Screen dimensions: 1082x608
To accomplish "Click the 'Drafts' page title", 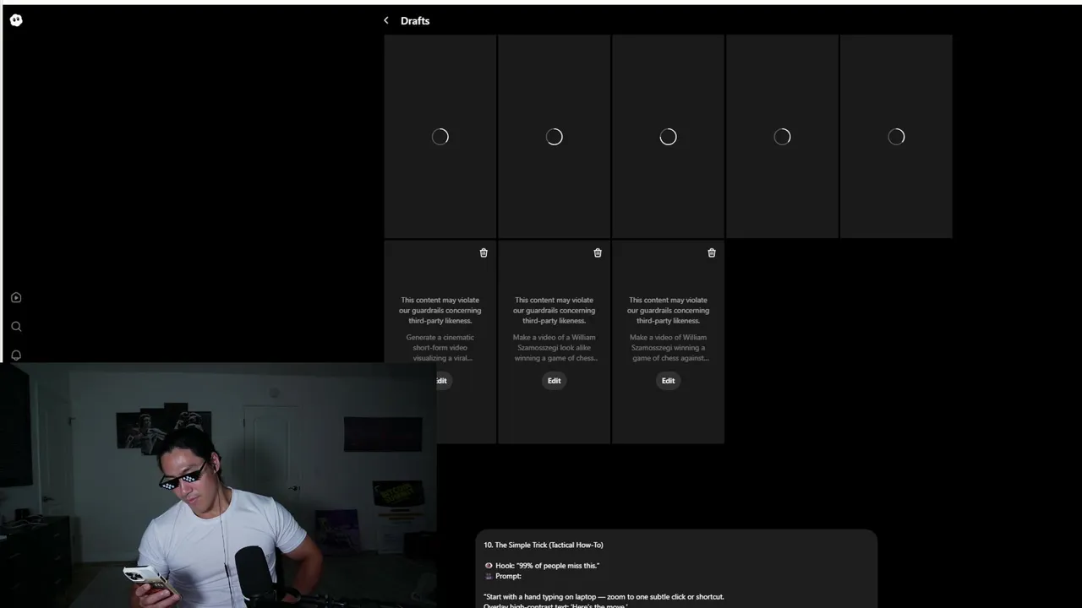I will coord(415,20).
